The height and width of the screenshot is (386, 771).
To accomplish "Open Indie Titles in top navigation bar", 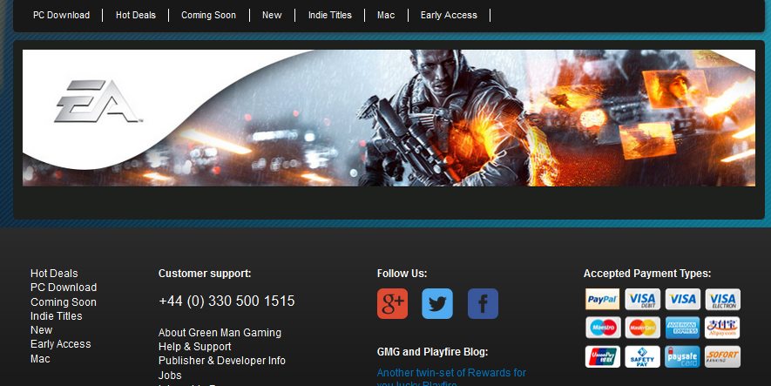I will (x=330, y=15).
